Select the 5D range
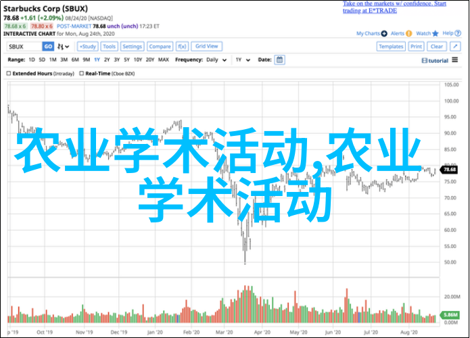 42,59
